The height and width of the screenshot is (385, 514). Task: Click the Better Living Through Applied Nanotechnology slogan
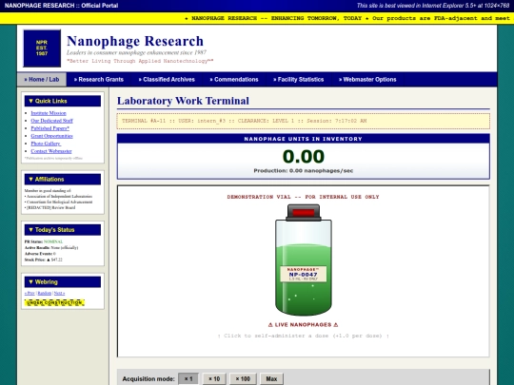[x=140, y=61]
